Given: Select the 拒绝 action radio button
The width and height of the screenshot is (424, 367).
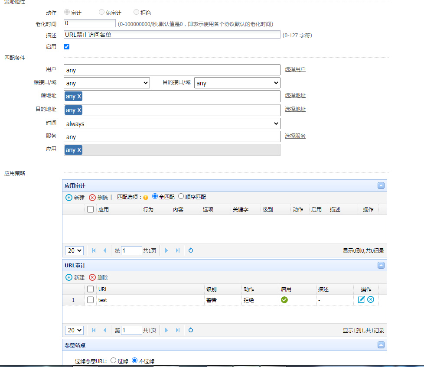Looking at the screenshot, I should (136, 12).
